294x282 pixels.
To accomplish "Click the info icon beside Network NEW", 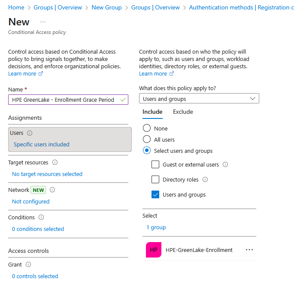I will [x=52, y=190].
